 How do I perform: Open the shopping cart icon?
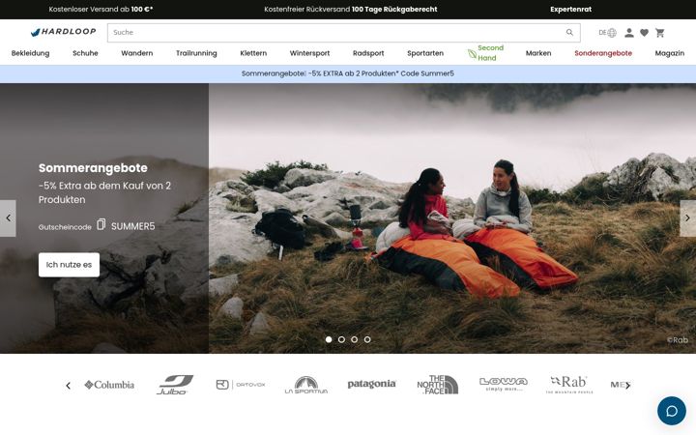(x=659, y=33)
